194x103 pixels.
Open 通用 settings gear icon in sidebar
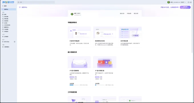[3, 15]
